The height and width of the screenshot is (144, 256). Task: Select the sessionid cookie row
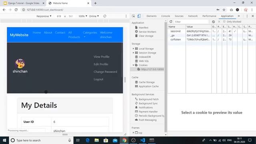coord(212,31)
